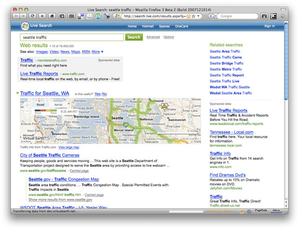Open sponsored Traffic link from interstatetraffics.com

(x=27, y=60)
